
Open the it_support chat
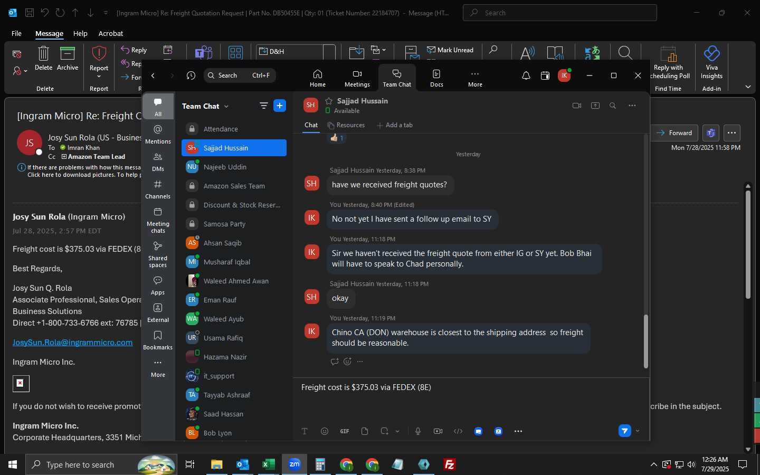(x=234, y=376)
